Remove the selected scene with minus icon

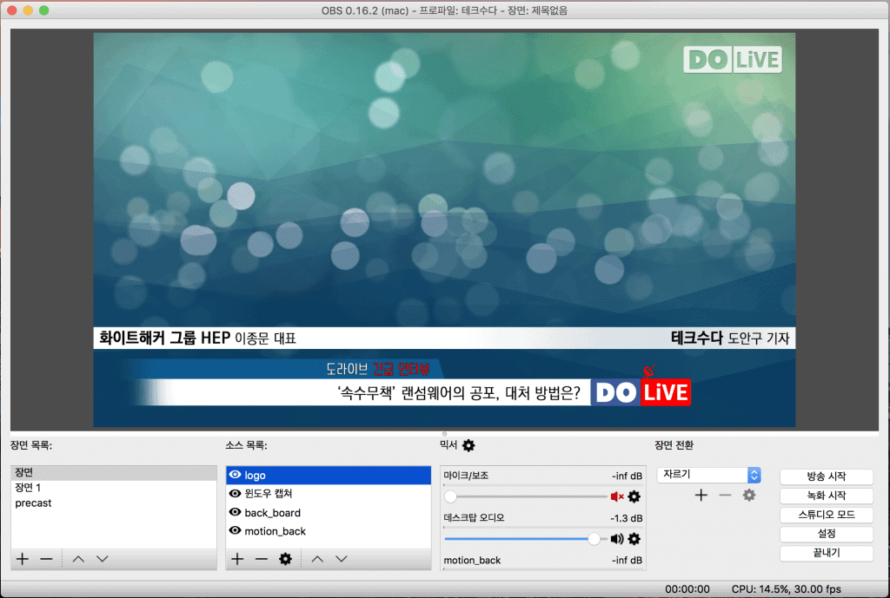coord(47,559)
